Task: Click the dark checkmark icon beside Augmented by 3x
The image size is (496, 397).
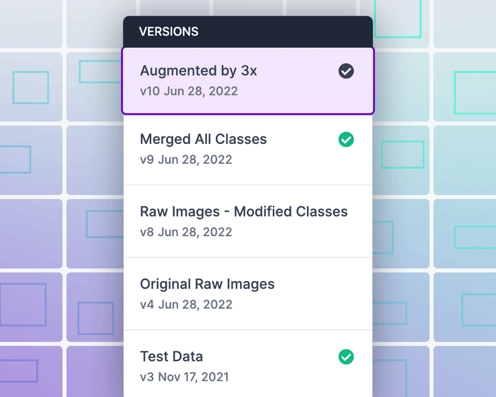Action: click(346, 71)
